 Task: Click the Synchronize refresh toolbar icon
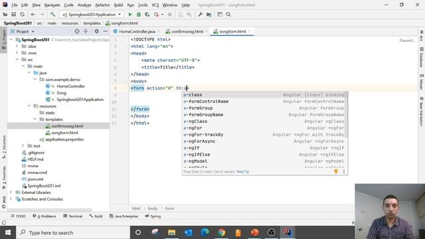pos(22,15)
